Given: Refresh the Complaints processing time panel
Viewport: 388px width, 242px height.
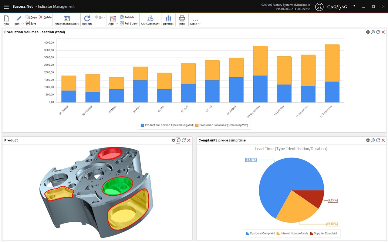Looking at the screenshot, I should [378, 140].
